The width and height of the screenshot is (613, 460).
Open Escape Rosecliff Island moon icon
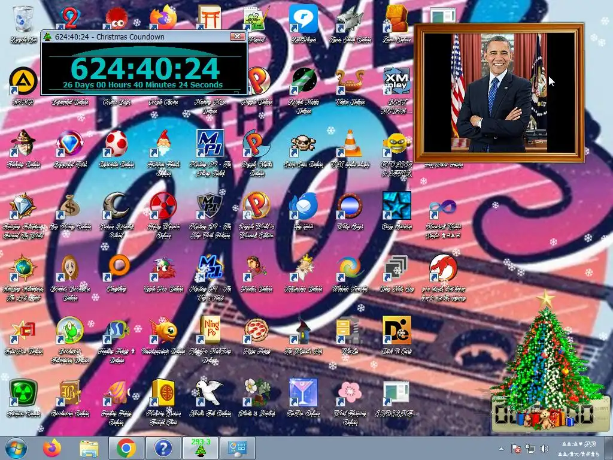[x=117, y=206]
